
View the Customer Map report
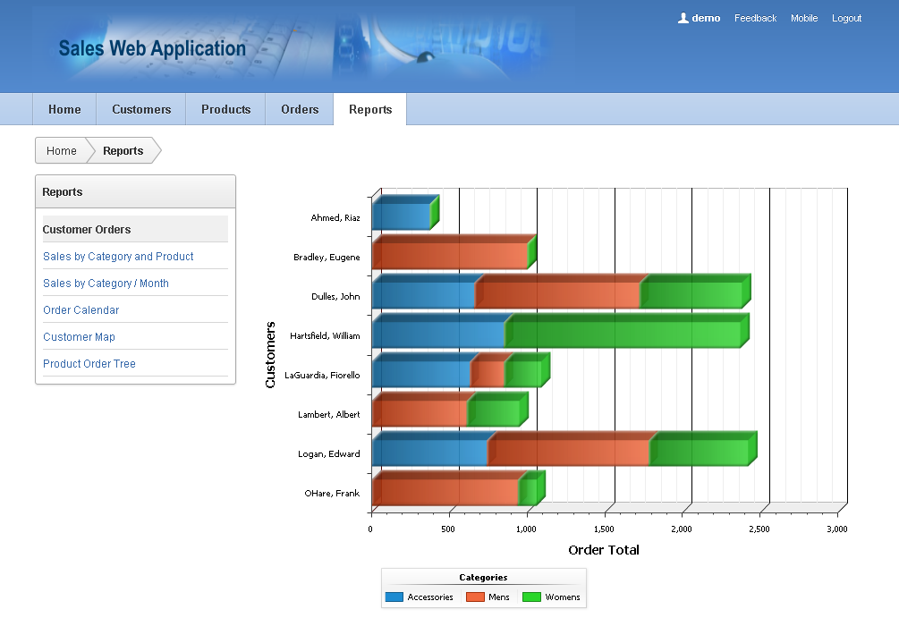pos(79,337)
